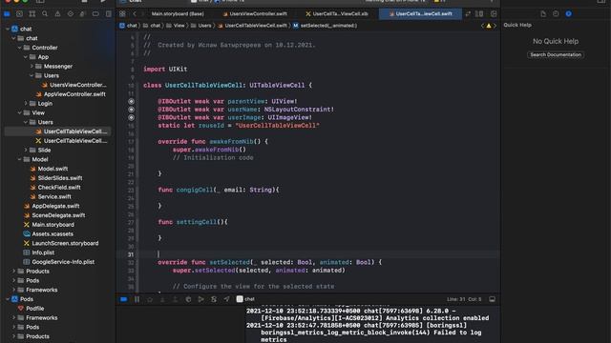The height and width of the screenshot is (343, 611).
Task: Open CheckField.swift file
Action: point(55,188)
